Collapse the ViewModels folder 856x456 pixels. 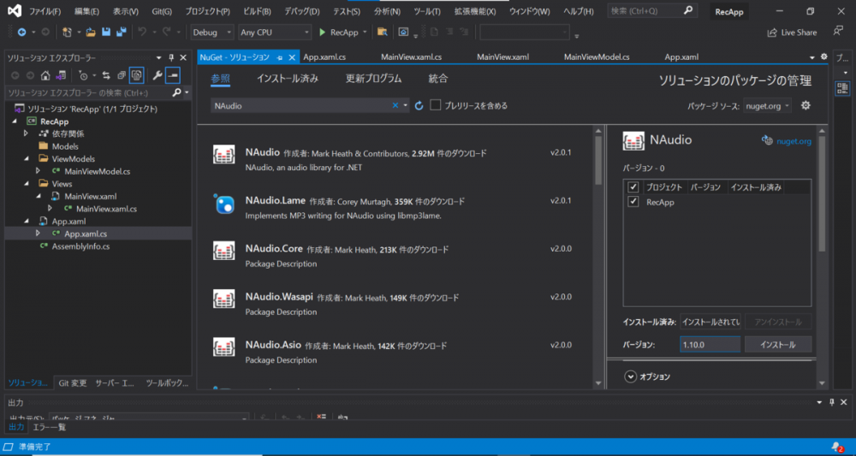(26, 159)
